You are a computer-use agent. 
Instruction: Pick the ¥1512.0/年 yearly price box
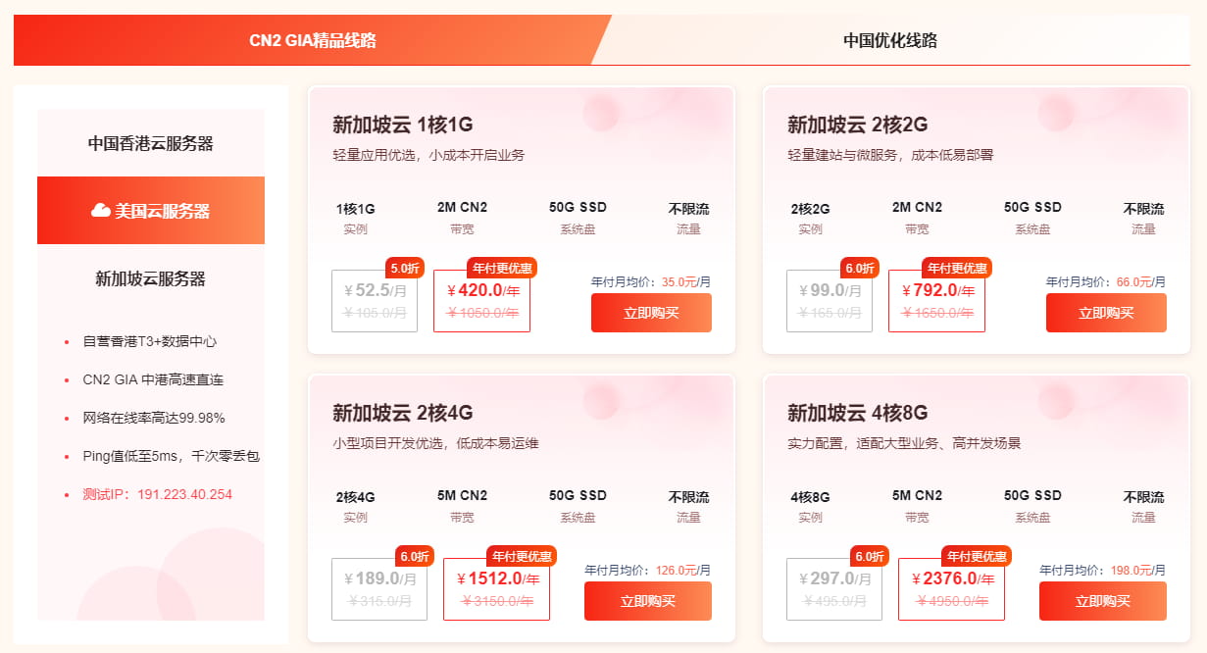pyautogui.click(x=496, y=589)
